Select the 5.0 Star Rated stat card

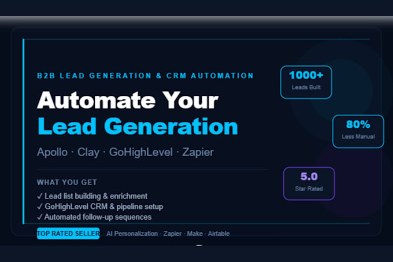[x=309, y=183]
